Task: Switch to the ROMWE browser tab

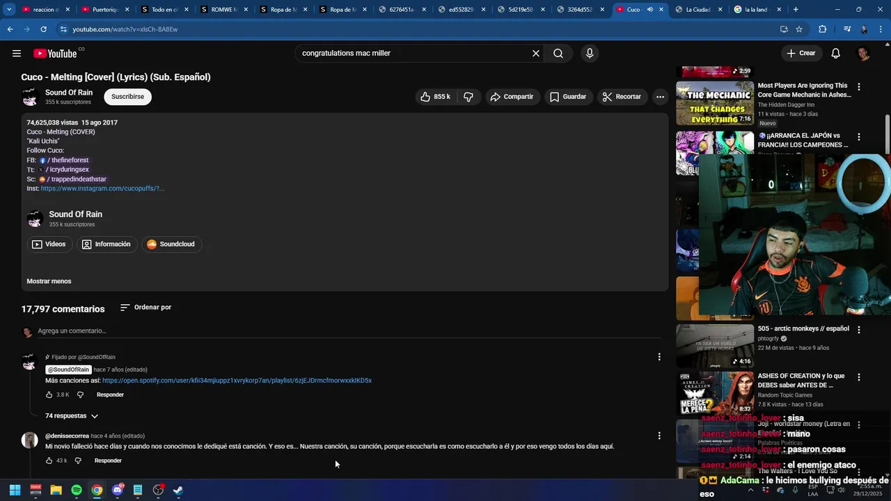Action: coord(224,10)
